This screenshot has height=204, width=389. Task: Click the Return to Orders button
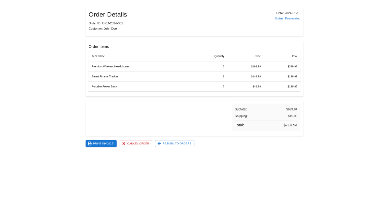pyautogui.click(x=174, y=143)
